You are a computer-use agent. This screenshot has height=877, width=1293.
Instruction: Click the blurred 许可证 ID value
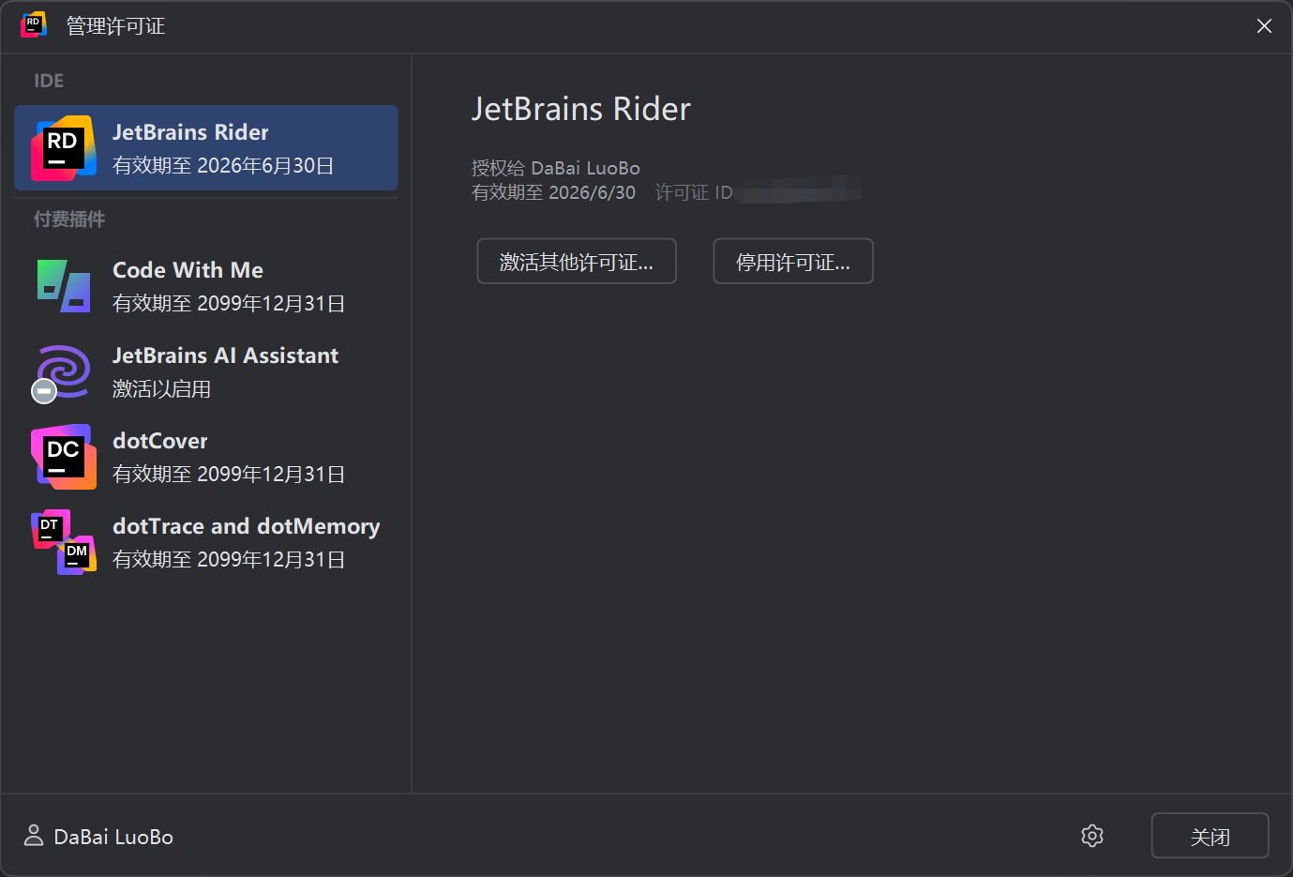798,190
